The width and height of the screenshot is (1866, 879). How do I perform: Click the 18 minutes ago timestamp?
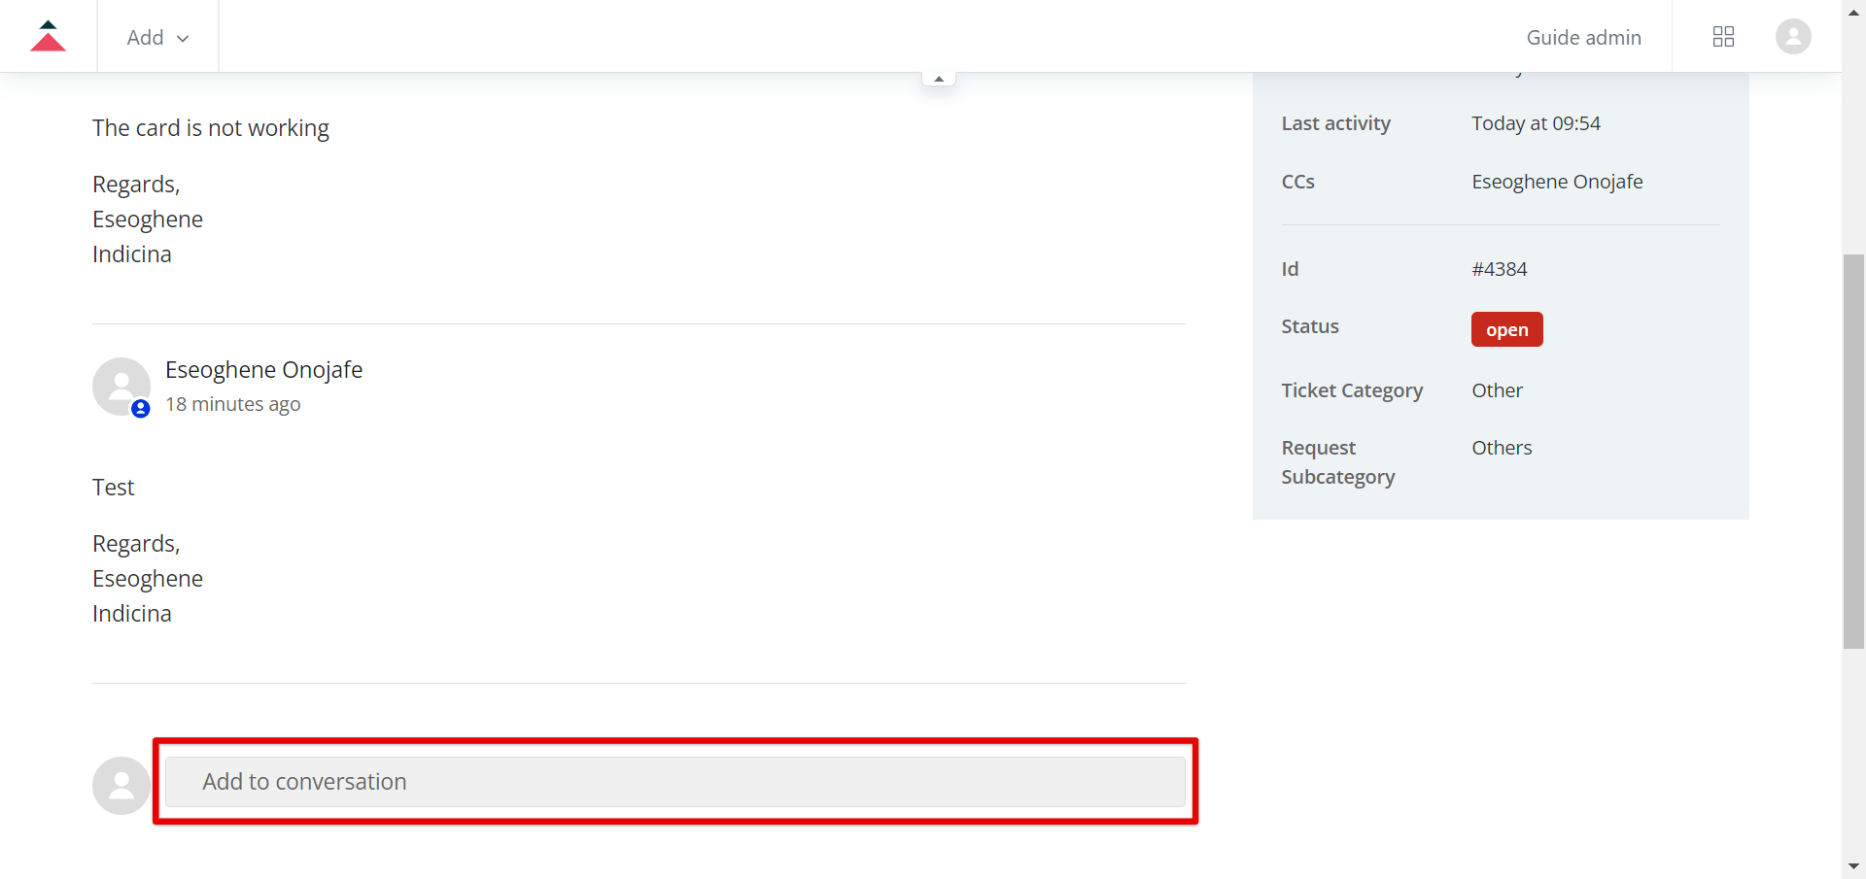[233, 404]
